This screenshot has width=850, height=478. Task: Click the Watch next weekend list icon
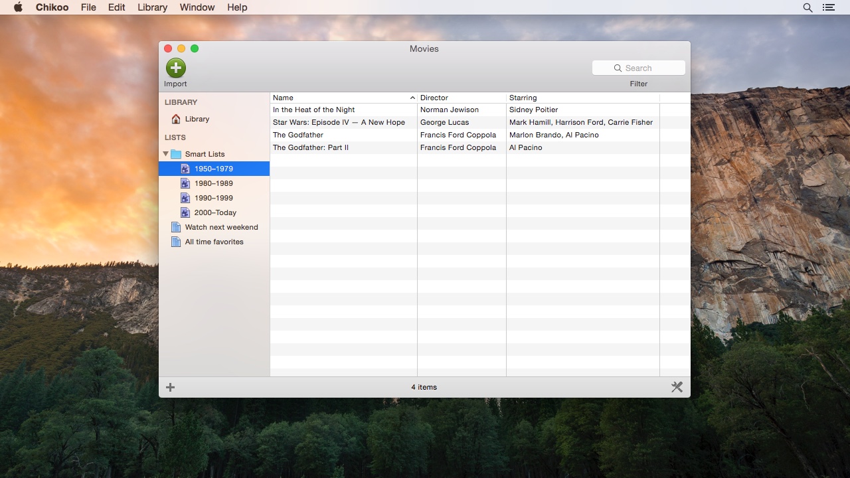[x=175, y=227]
